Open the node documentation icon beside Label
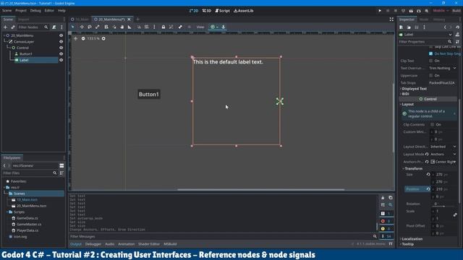The width and height of the screenshot is (463, 260). click(x=457, y=35)
